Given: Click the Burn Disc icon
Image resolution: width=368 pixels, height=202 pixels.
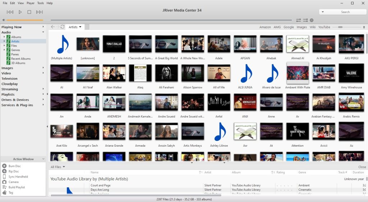Looking at the screenshot, I should click(x=4, y=166).
